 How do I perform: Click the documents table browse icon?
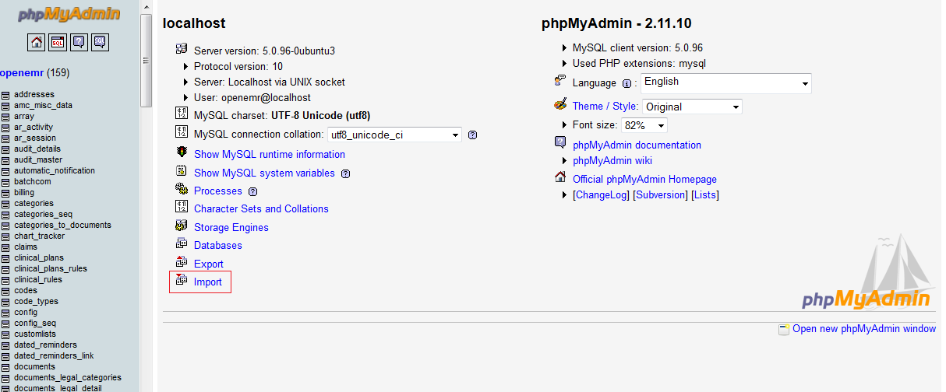(5, 367)
